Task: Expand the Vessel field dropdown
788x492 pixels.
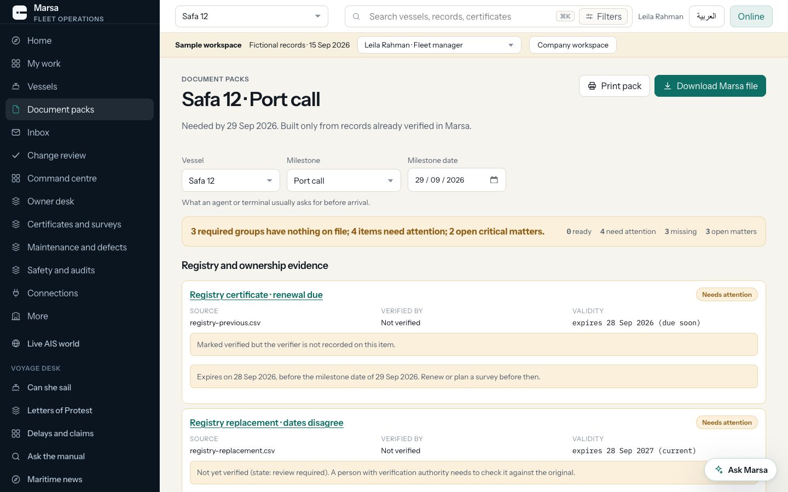Action: point(231,180)
